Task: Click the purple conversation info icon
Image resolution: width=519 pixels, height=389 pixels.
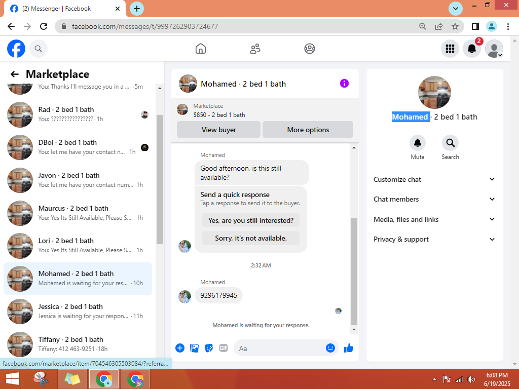Action: coord(344,84)
